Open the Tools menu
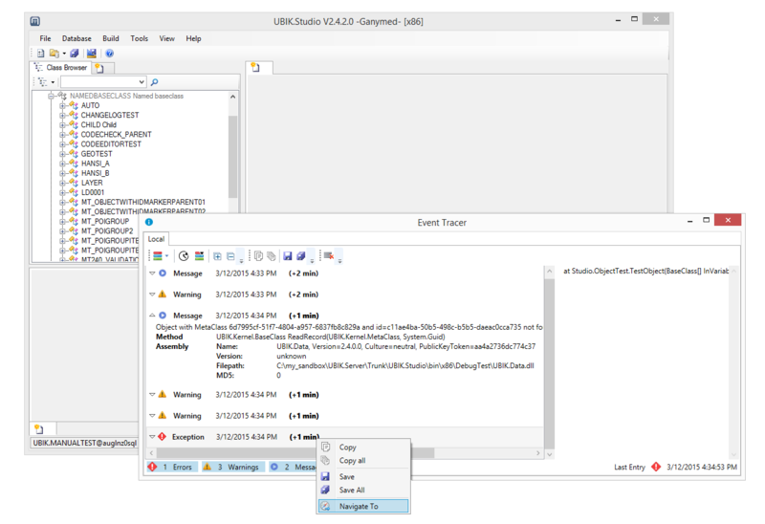The height and width of the screenshot is (524, 765). [139, 38]
